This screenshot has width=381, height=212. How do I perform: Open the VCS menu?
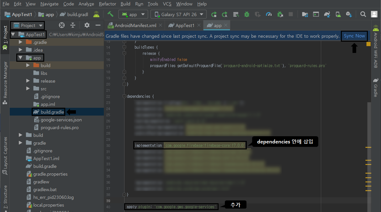click(x=167, y=4)
